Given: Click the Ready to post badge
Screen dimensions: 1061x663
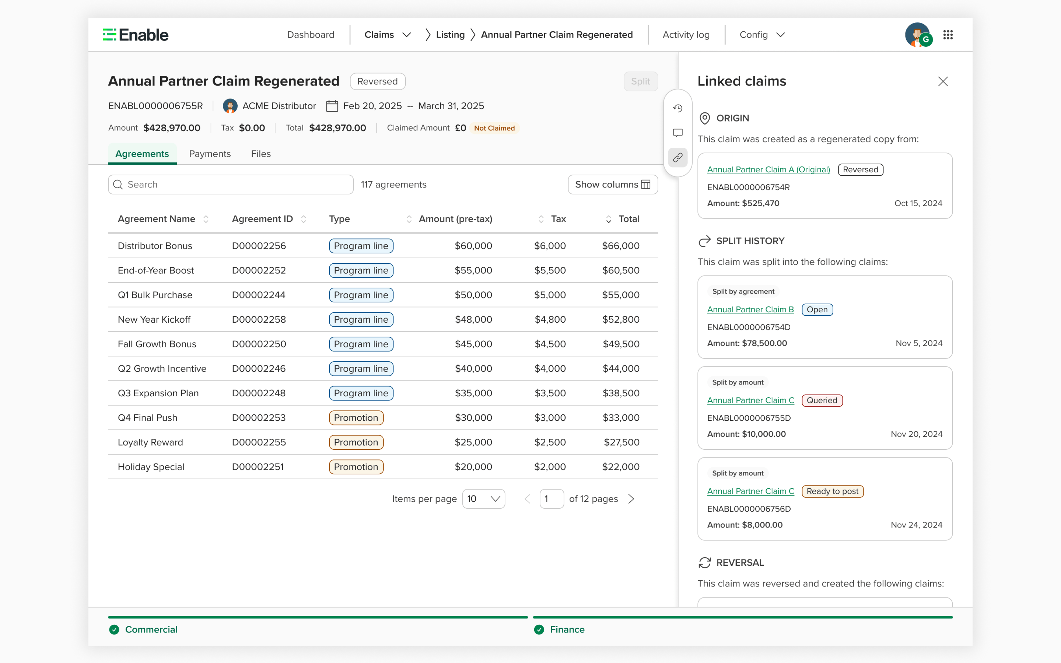Looking at the screenshot, I should pyautogui.click(x=833, y=491).
